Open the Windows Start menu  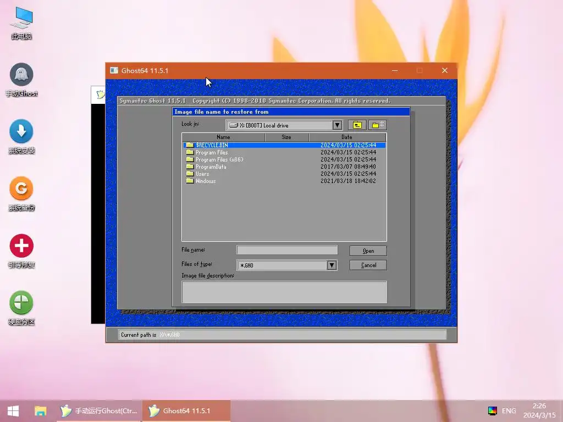[x=13, y=411]
